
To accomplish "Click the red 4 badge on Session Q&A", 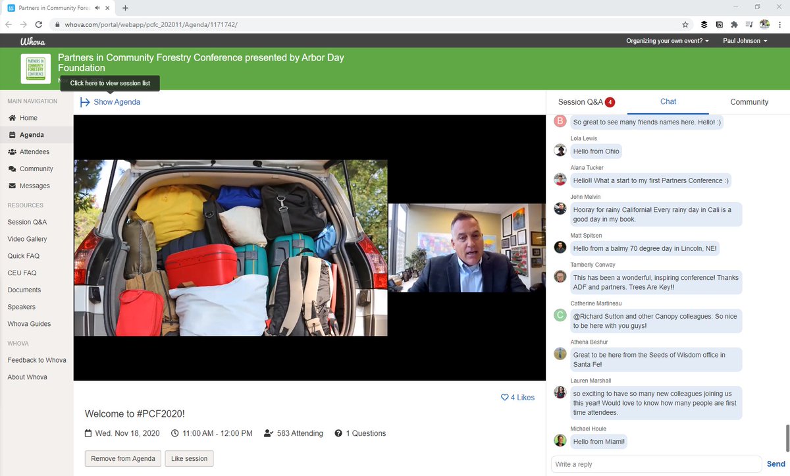I will (610, 102).
